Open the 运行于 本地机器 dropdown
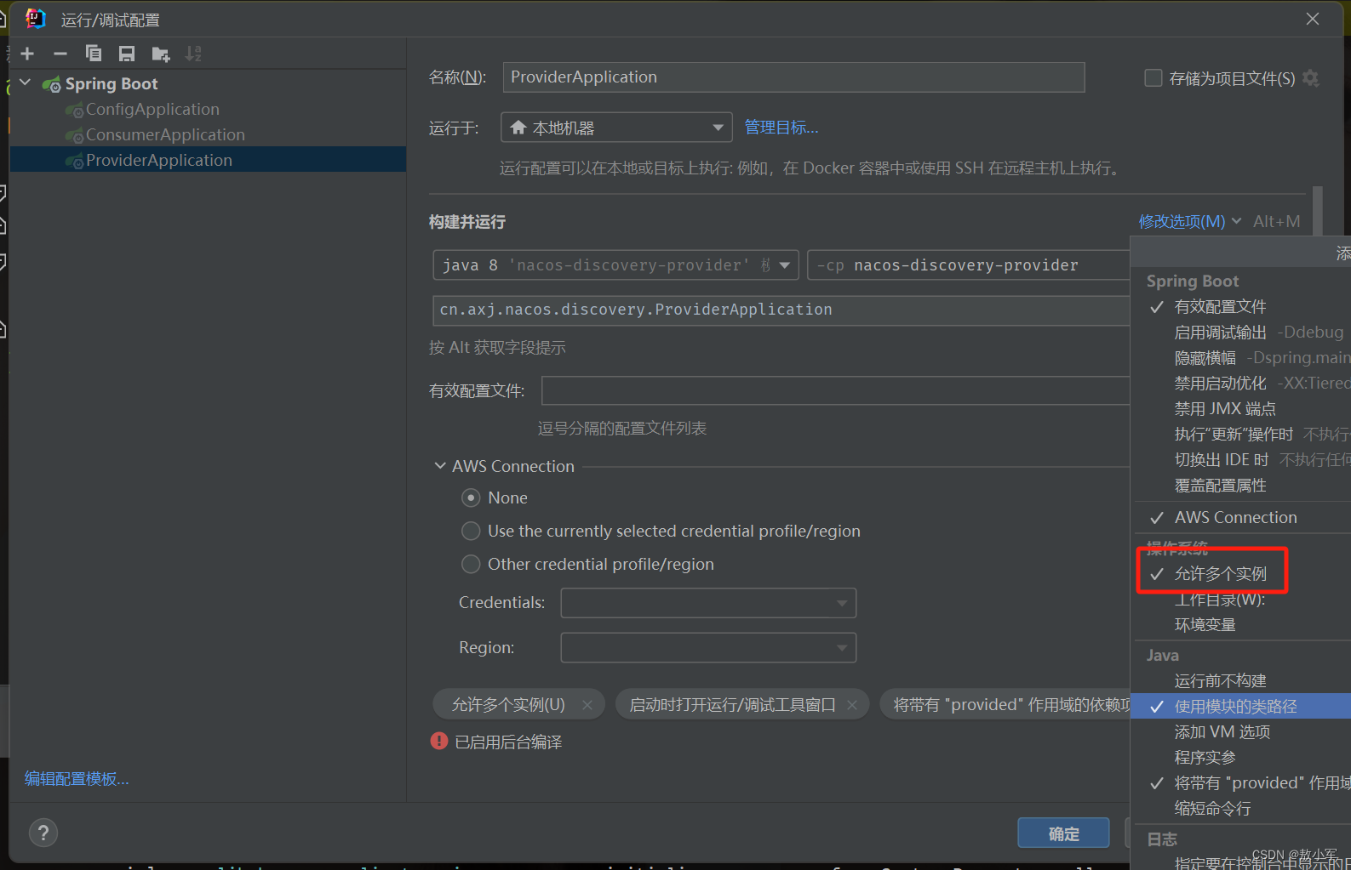Viewport: 1351px width, 870px height. [x=616, y=128]
